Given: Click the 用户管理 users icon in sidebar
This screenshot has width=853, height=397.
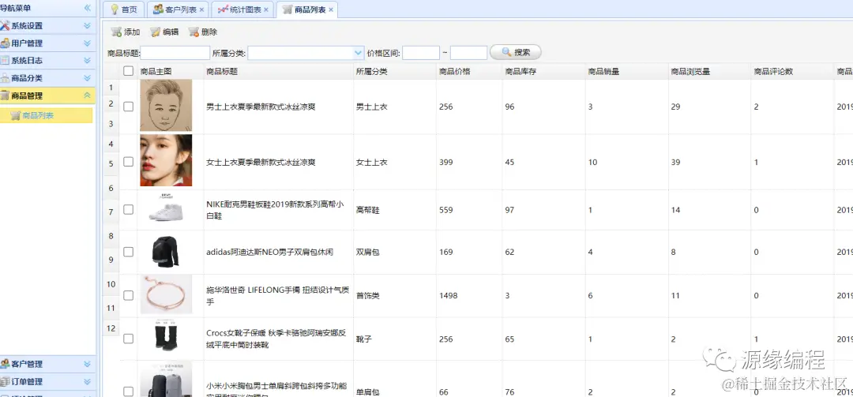Looking at the screenshot, I should (5, 43).
